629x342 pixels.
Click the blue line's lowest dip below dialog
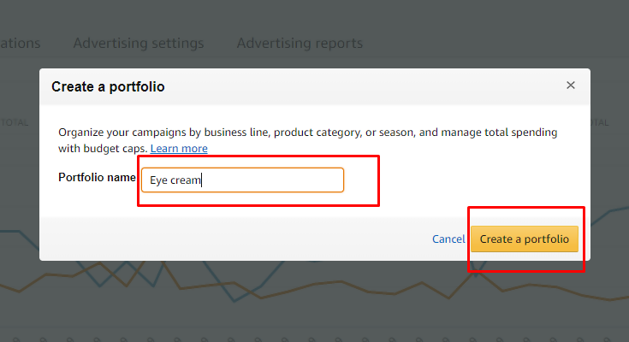(235, 301)
